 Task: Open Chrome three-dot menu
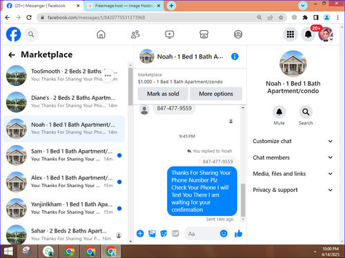point(337,17)
